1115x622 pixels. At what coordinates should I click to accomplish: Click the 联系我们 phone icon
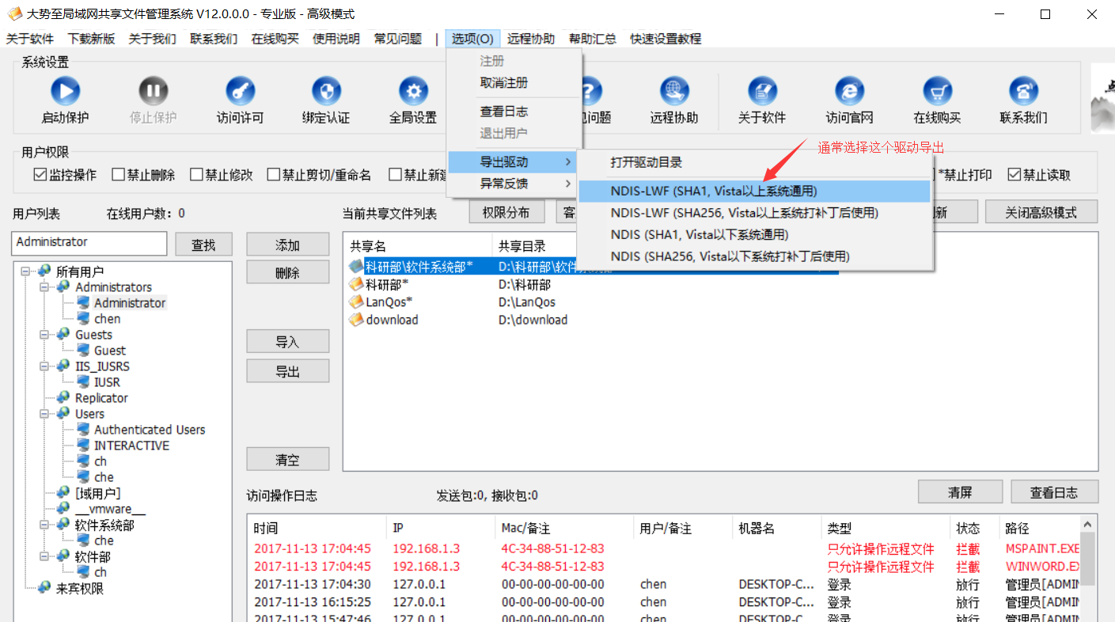click(1023, 92)
